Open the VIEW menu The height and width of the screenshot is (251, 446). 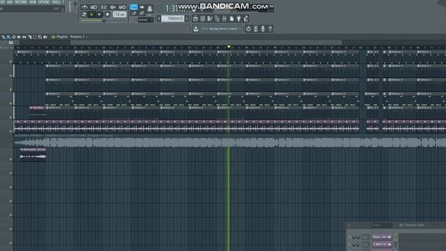pyautogui.click(x=33, y=2)
